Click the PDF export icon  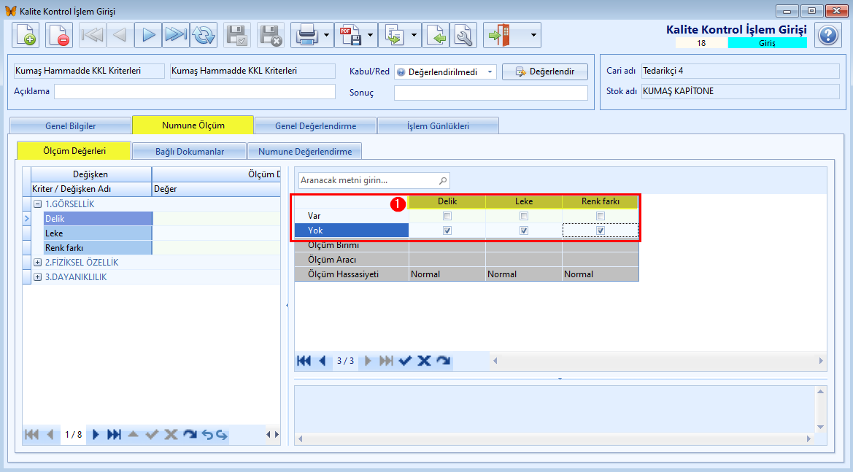350,35
